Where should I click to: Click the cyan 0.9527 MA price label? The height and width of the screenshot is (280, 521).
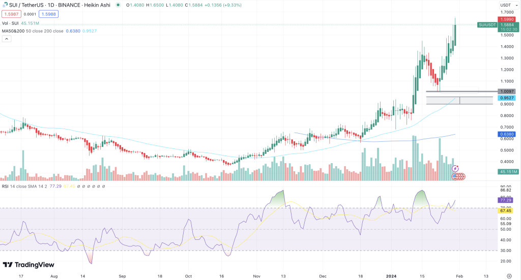click(507, 98)
